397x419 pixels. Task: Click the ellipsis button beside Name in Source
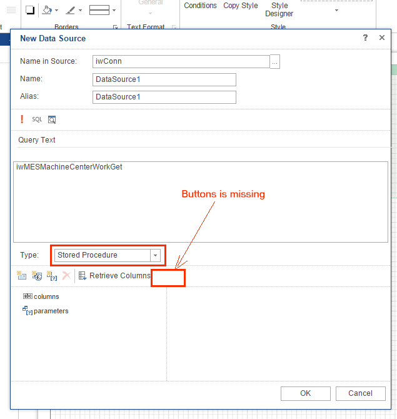[x=274, y=61]
